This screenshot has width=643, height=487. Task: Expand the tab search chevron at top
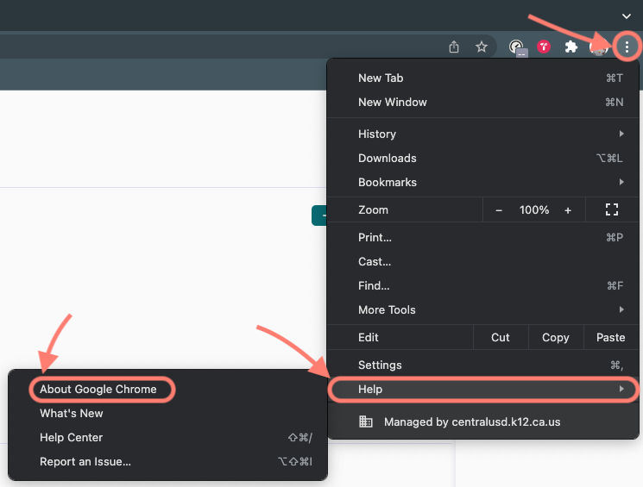click(627, 16)
